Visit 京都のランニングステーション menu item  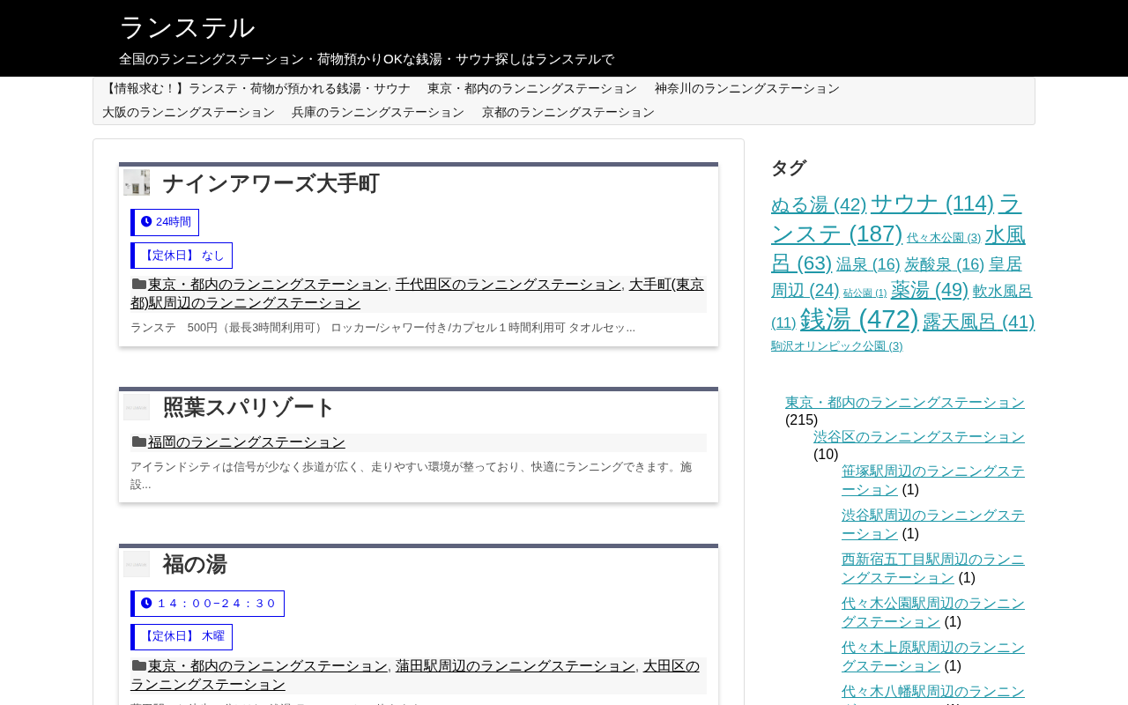[x=568, y=113]
